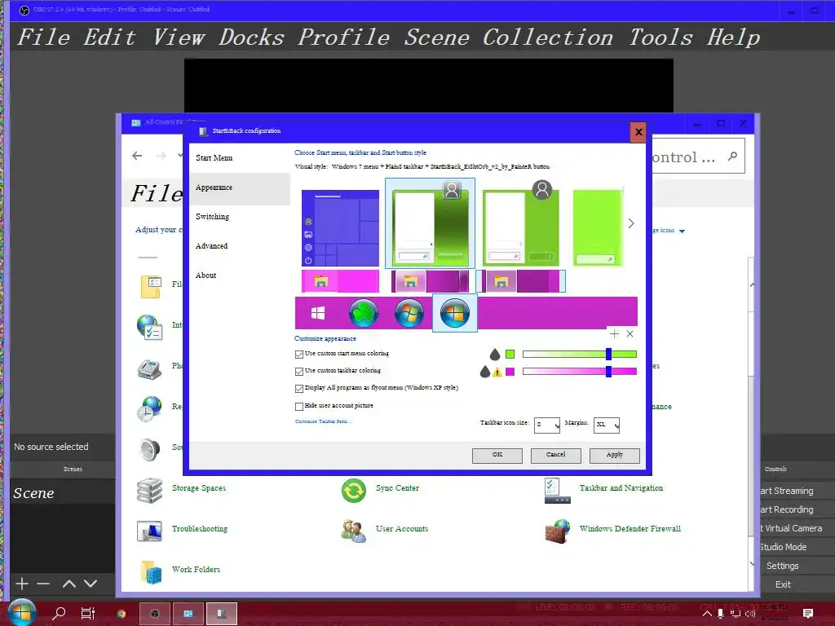Open OBS Docks menu
The height and width of the screenshot is (626, 835).
[x=251, y=37]
